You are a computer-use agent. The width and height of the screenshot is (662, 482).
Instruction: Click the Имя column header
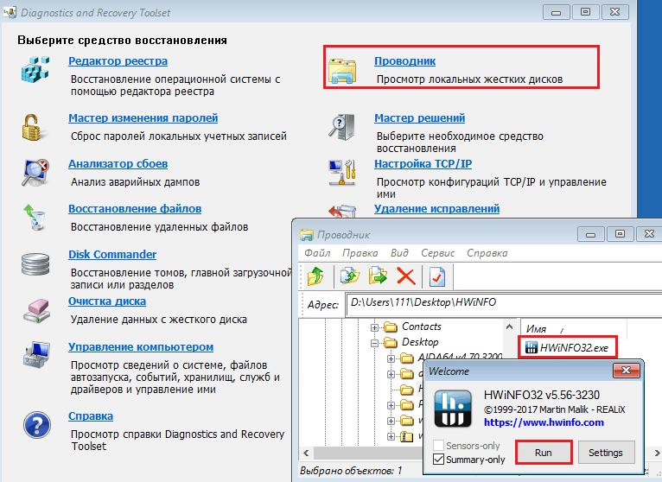tap(573, 329)
